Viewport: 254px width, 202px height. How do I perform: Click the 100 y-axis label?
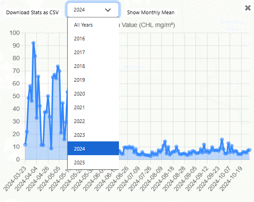pos(15,33)
